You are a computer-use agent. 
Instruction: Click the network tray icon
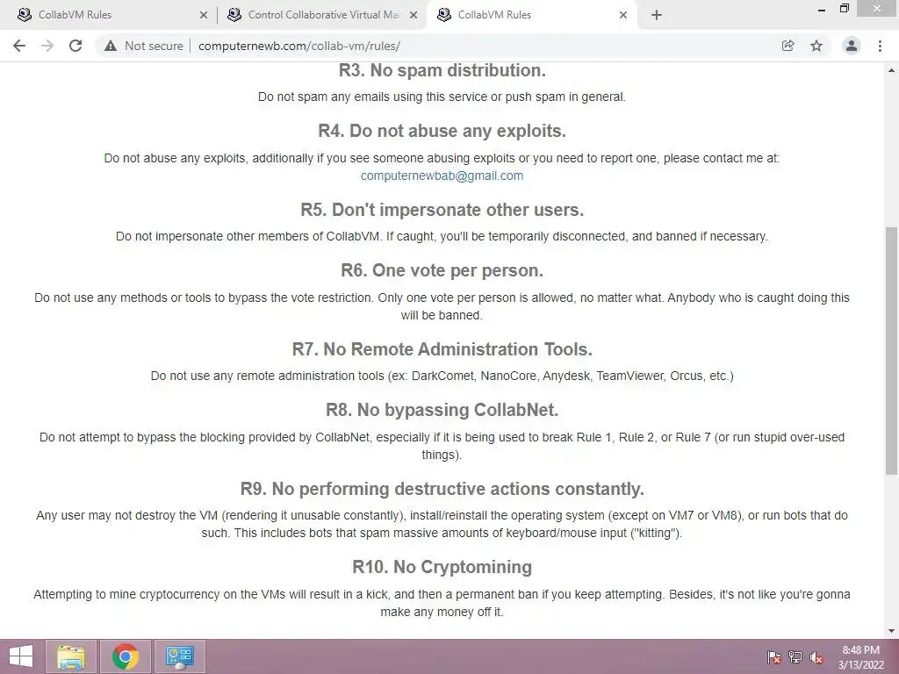pos(795,656)
